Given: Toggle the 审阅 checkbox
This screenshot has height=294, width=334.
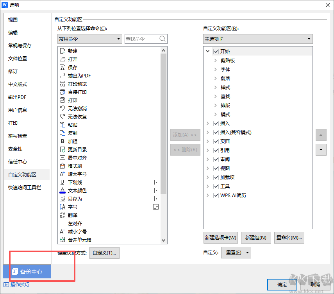Looking at the screenshot, I should pos(216,159).
